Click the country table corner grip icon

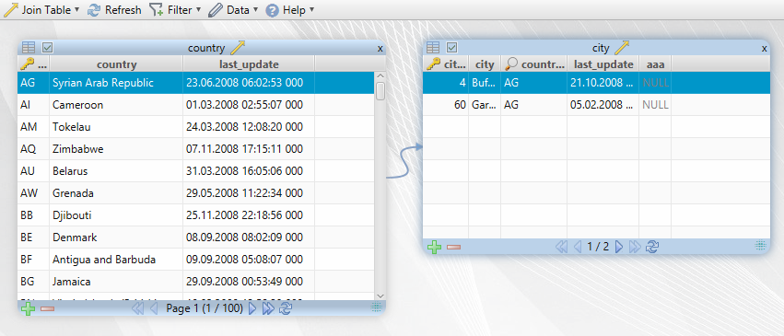coord(377,308)
